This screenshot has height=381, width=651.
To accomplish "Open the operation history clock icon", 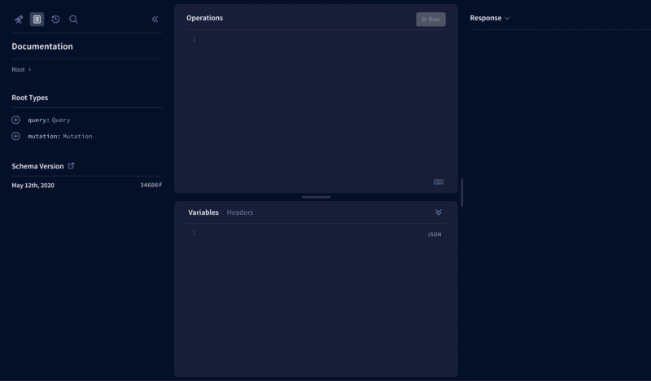I will [x=55, y=19].
